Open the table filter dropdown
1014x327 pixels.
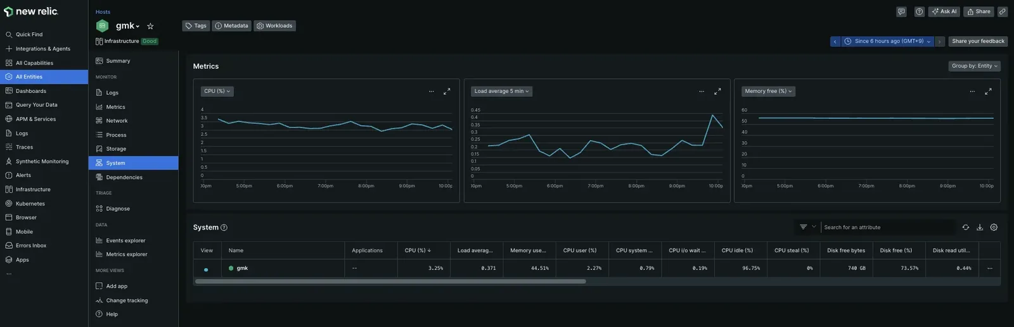point(807,227)
